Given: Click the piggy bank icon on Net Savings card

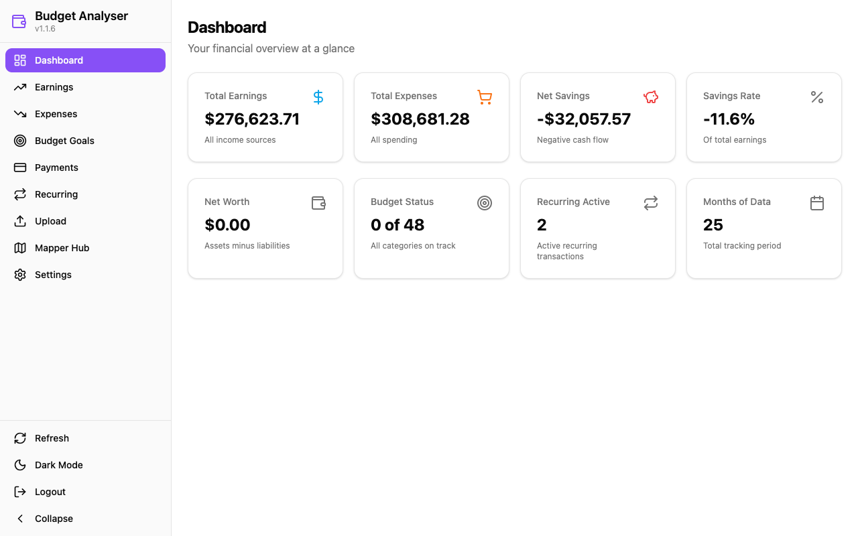Looking at the screenshot, I should click(650, 96).
